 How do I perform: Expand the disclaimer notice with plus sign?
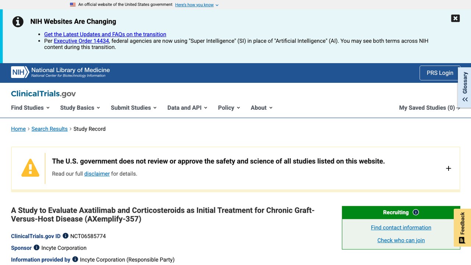point(448,169)
